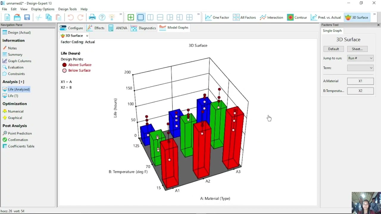The width and height of the screenshot is (381, 214).
Task: Click the green plus new pane icon
Action: 131,17
